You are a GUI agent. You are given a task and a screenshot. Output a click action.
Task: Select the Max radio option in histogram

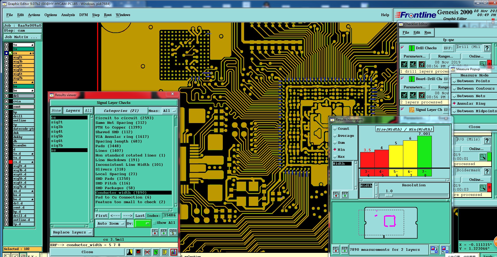click(335, 157)
